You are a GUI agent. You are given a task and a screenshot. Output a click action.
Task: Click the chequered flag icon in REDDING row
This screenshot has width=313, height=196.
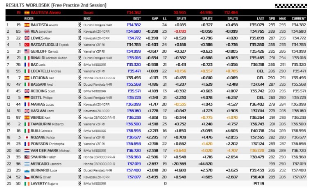click(79, 91)
